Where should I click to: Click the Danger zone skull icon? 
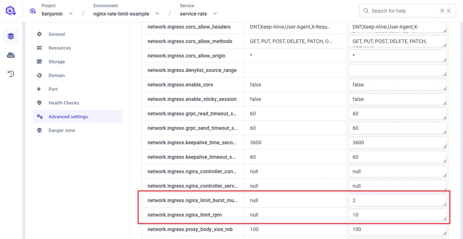40,130
